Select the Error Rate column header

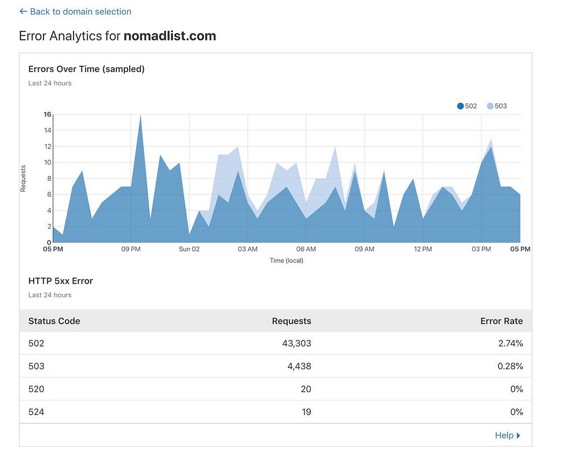(501, 321)
